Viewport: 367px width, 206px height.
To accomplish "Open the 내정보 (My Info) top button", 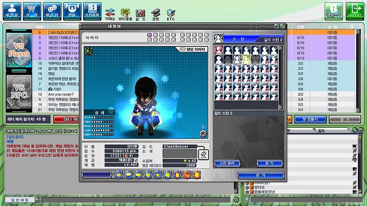I will coord(12,11).
